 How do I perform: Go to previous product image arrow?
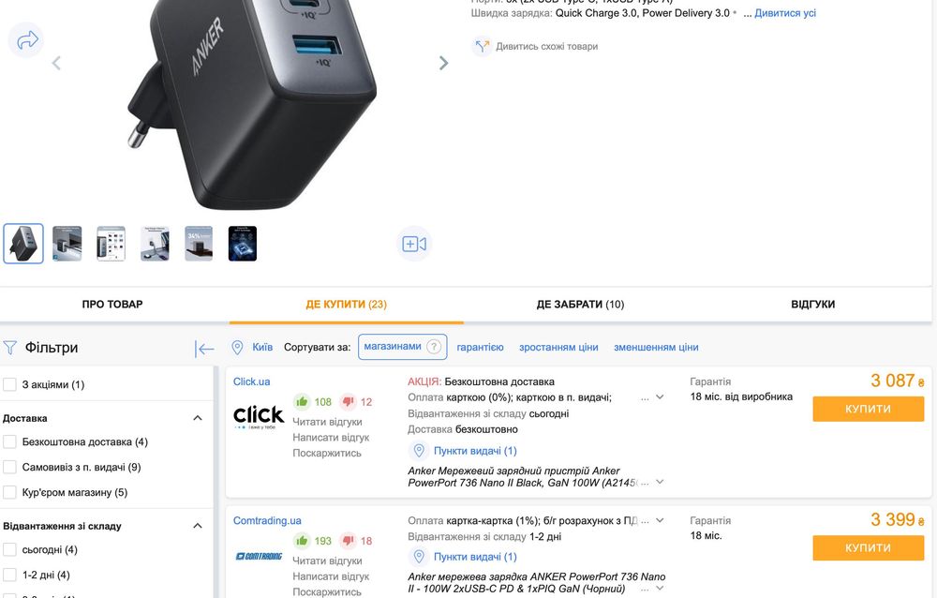click(x=56, y=63)
